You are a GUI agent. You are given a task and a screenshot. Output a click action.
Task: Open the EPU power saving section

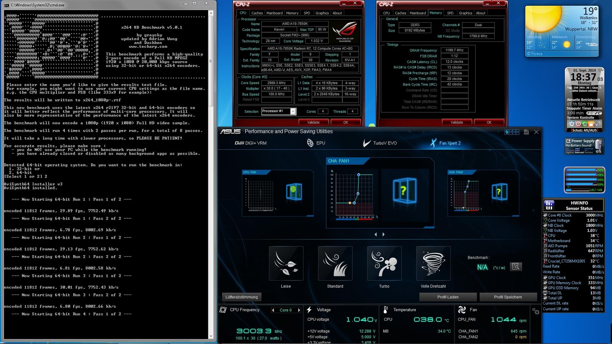coord(316,143)
